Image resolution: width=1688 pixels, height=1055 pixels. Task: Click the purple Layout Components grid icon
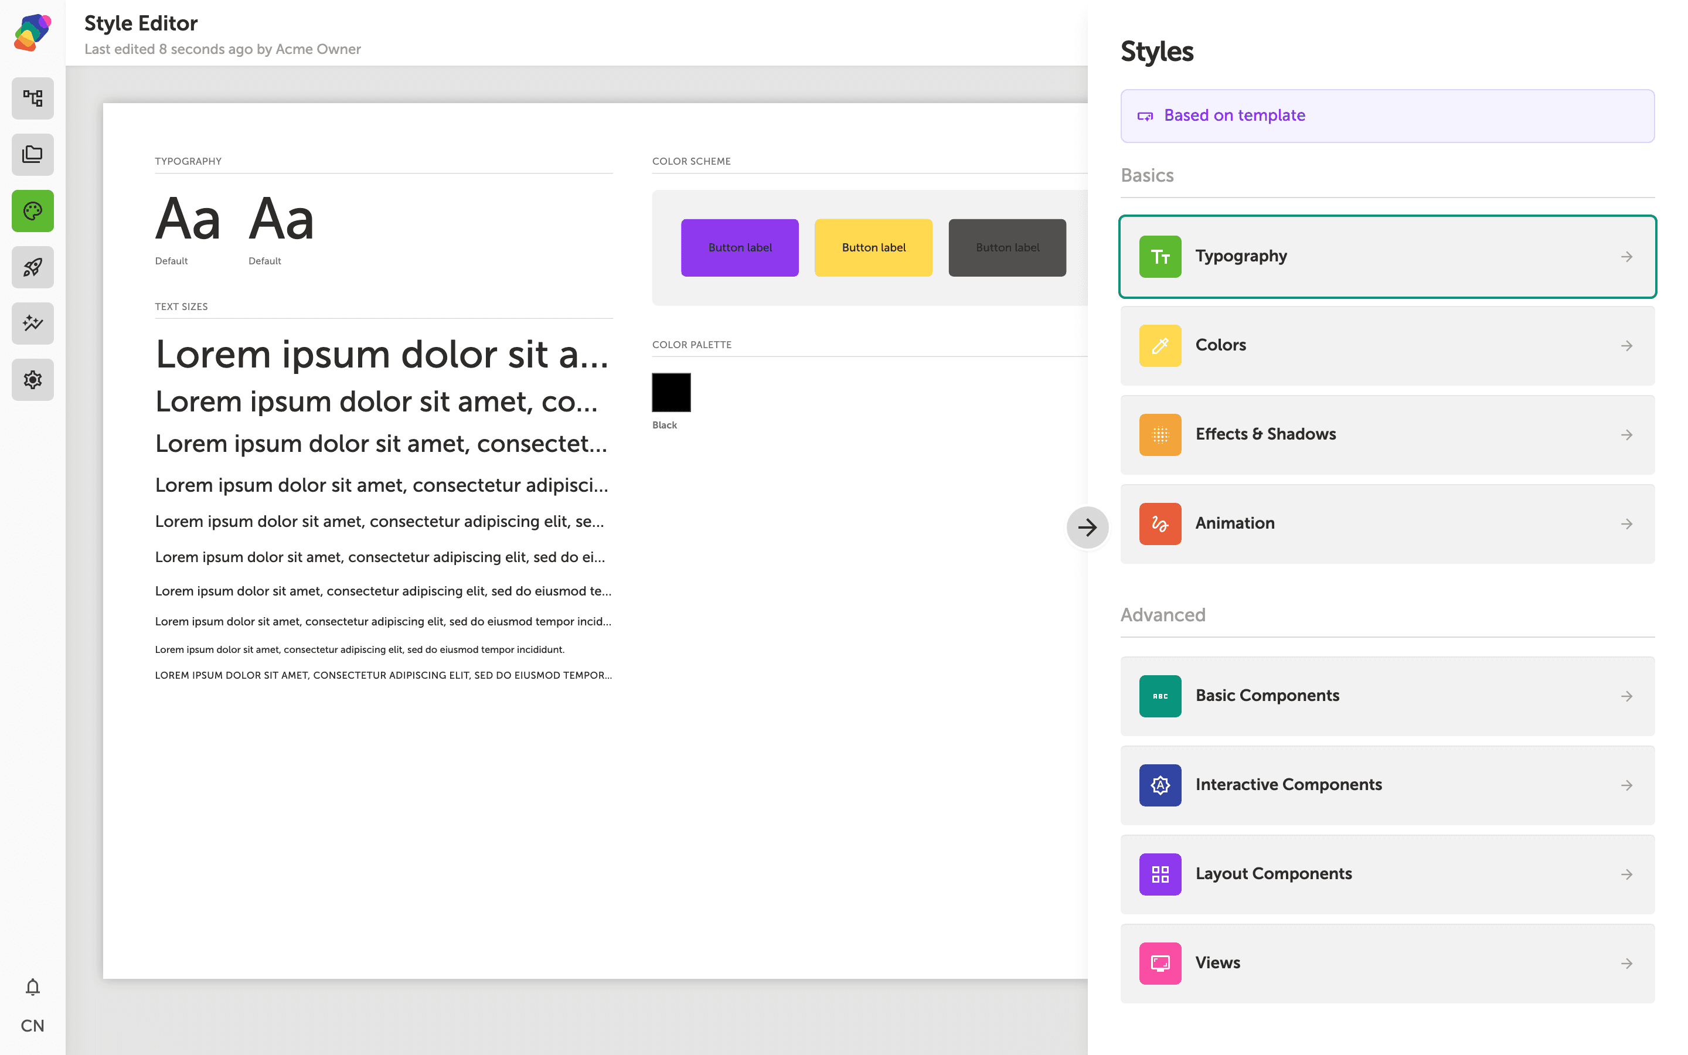tap(1160, 874)
